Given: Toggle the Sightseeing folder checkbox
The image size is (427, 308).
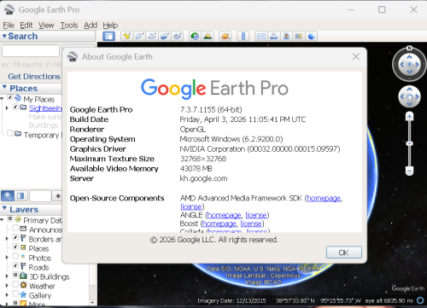Looking at the screenshot, I should click(15, 107).
